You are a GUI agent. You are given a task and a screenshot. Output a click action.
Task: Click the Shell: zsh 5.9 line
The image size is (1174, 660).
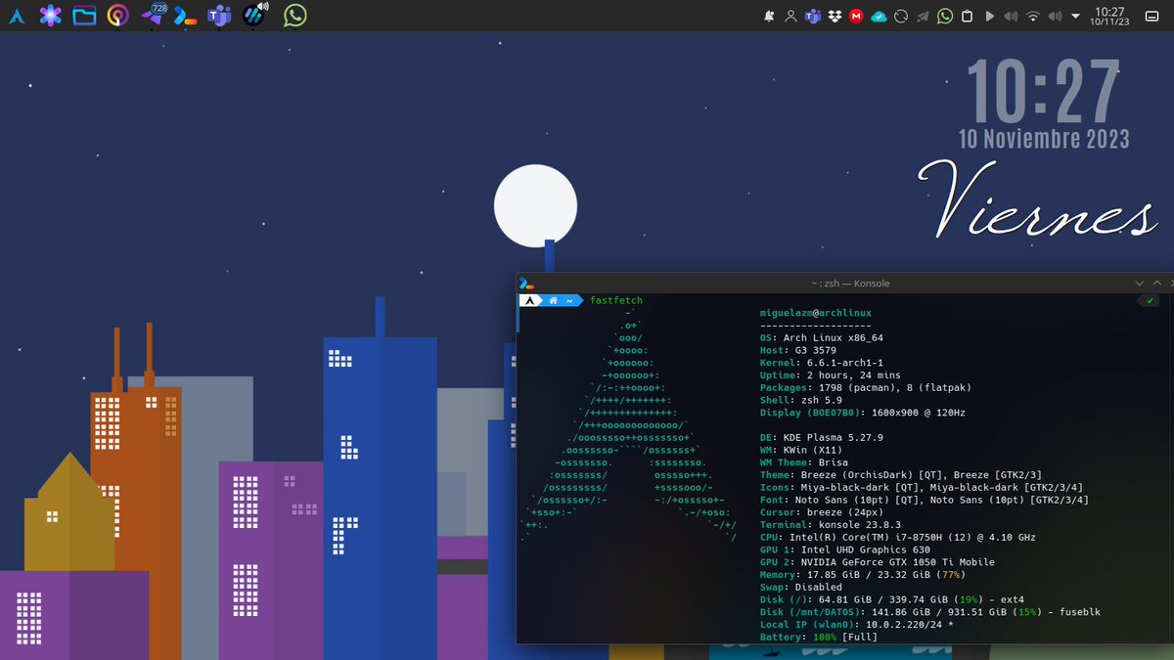click(801, 400)
